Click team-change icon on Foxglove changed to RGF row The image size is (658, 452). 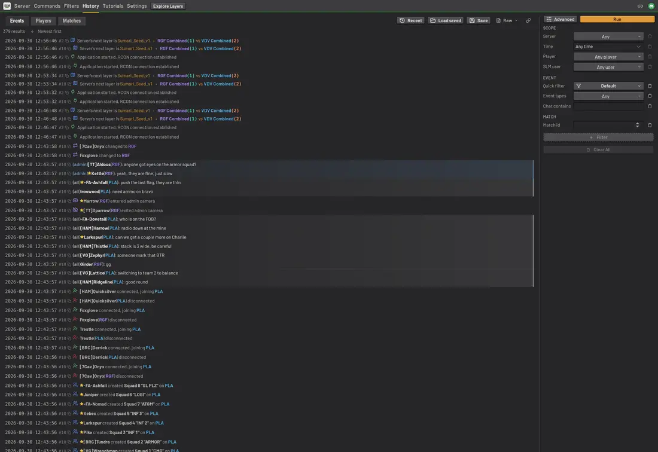pos(75,155)
